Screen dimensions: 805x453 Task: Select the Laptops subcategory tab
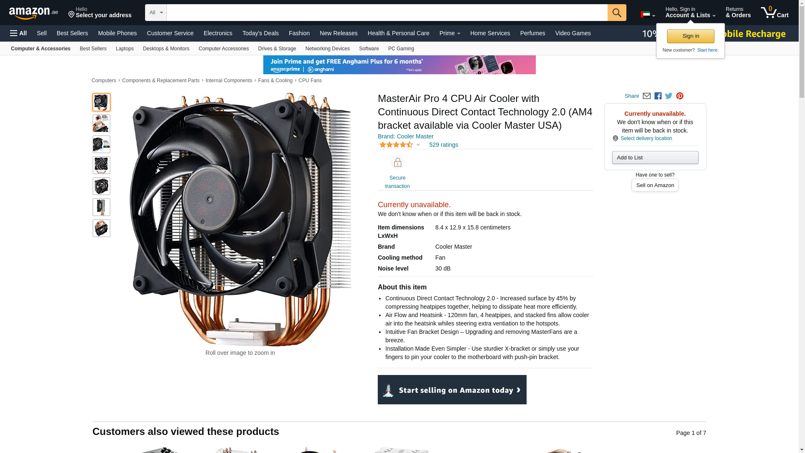[125, 49]
